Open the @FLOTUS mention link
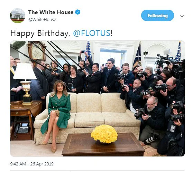Viewport: 192px width, 172px height. 92,33
